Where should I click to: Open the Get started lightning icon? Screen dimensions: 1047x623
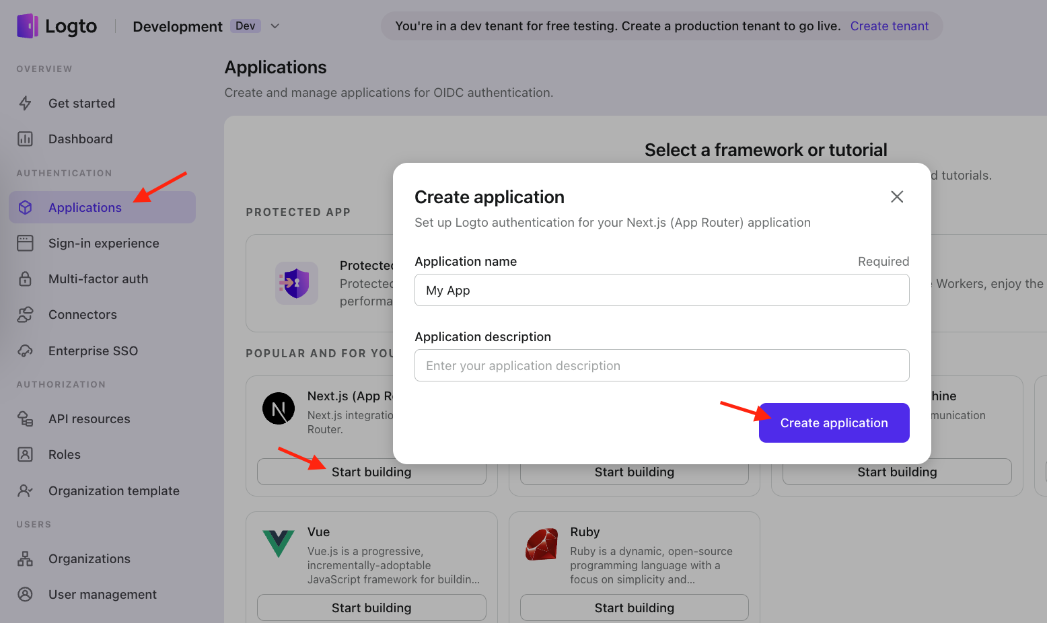click(26, 103)
